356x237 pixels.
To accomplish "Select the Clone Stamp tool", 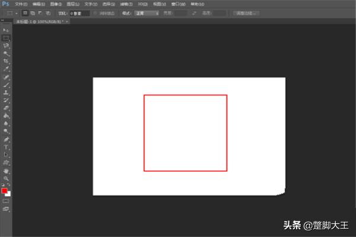I will click(x=6, y=92).
